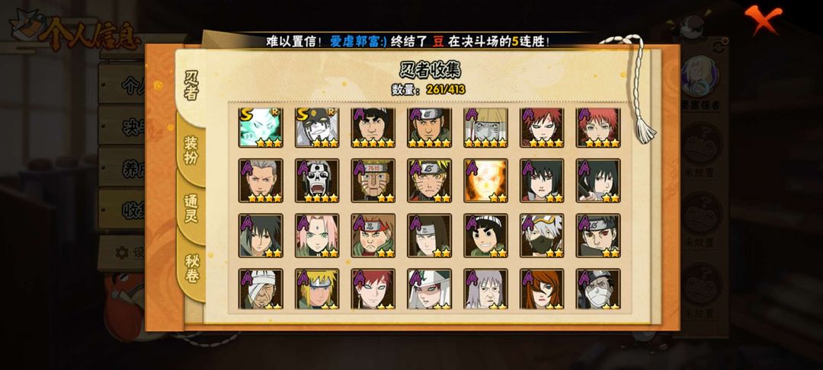Open the skull-masked ninja portrait
823x370 pixels.
317,180
